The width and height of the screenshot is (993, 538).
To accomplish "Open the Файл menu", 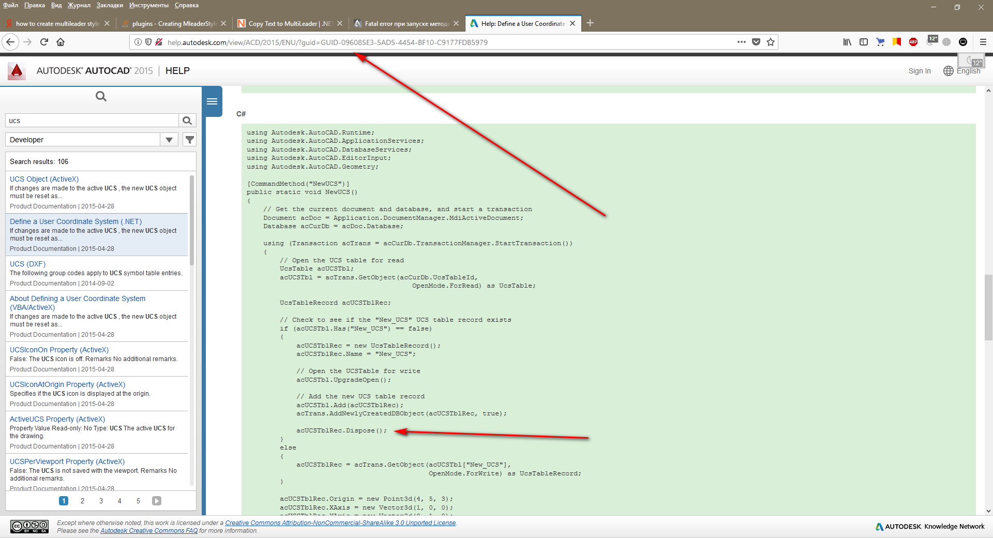I will point(10,5).
